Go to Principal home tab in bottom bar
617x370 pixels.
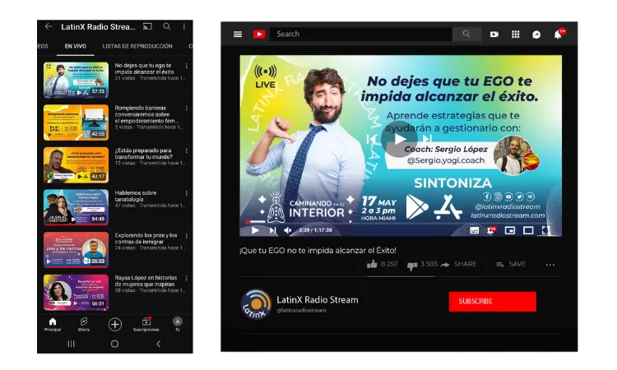pyautogui.click(x=53, y=325)
